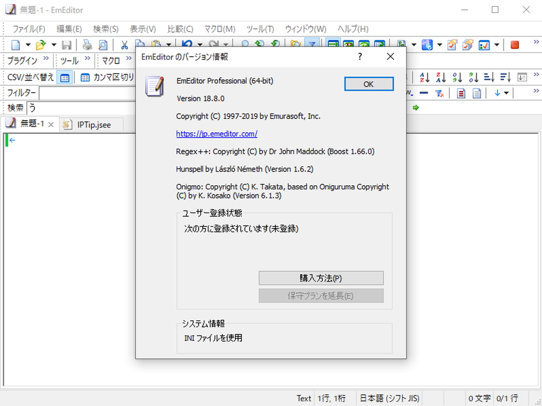The image size is (542, 406).
Task: Toggle the filter funnel icon
Action: click(x=438, y=93)
